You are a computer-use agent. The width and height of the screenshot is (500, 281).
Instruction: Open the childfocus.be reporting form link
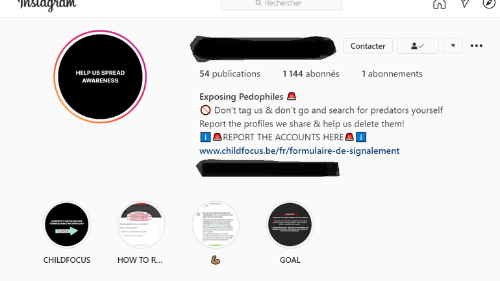pos(299,151)
